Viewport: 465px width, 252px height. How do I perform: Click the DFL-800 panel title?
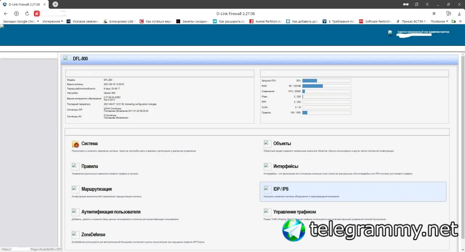tap(80, 59)
